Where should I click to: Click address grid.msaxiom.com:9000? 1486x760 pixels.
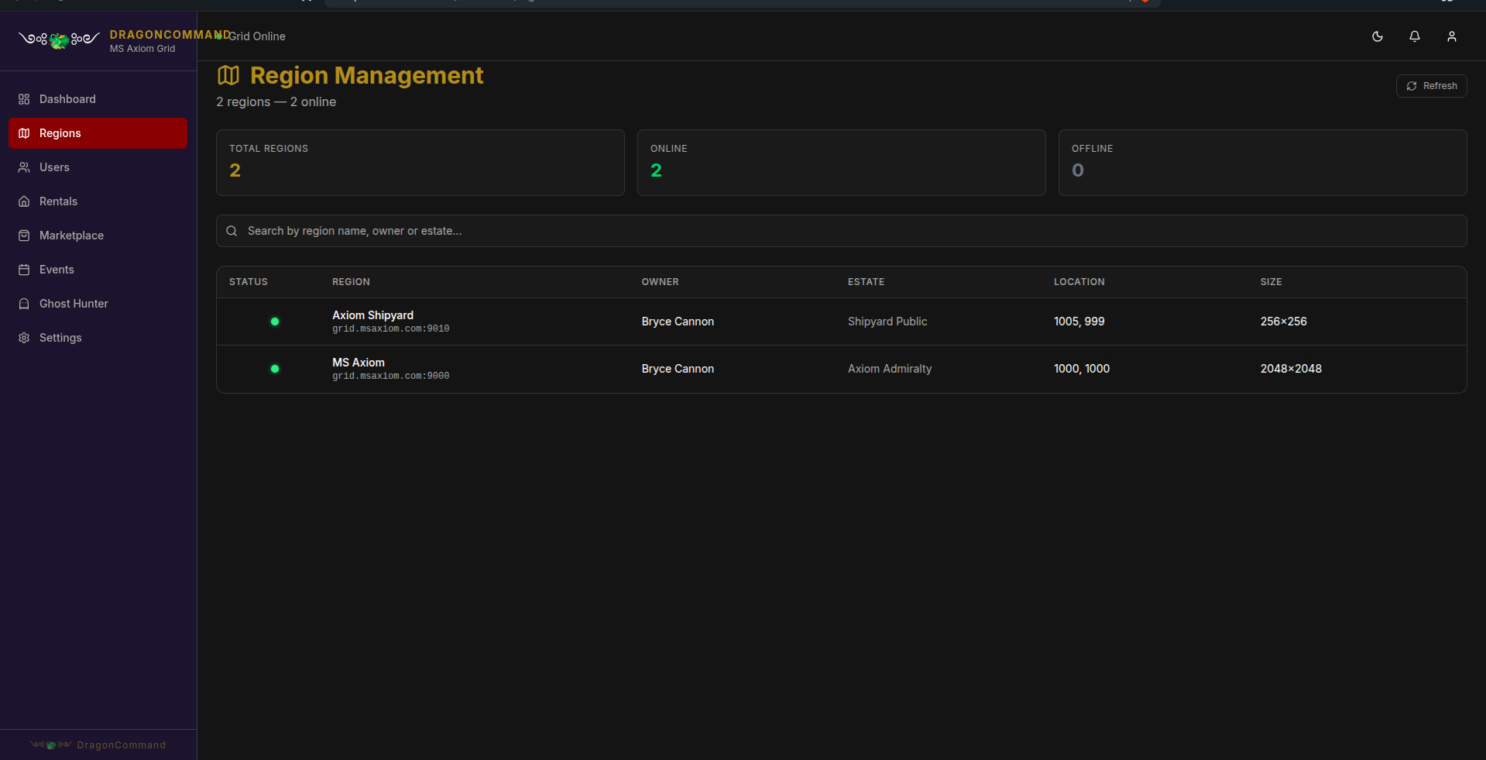[x=391, y=377]
